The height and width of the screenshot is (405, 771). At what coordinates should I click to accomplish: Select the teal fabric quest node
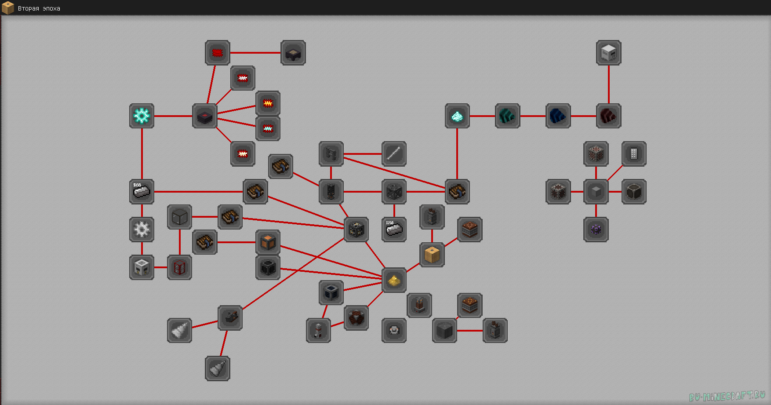(x=508, y=116)
